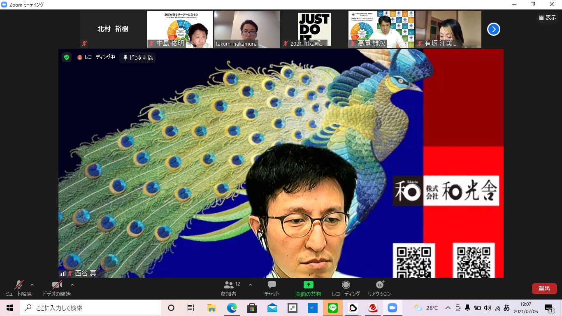
Task: Click microphone icon in system tray
Action: (x=467, y=308)
